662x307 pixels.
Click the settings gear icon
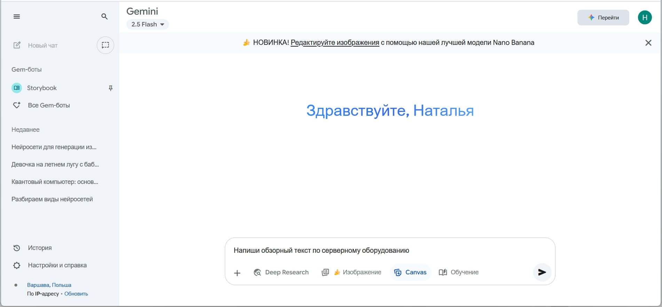17,265
